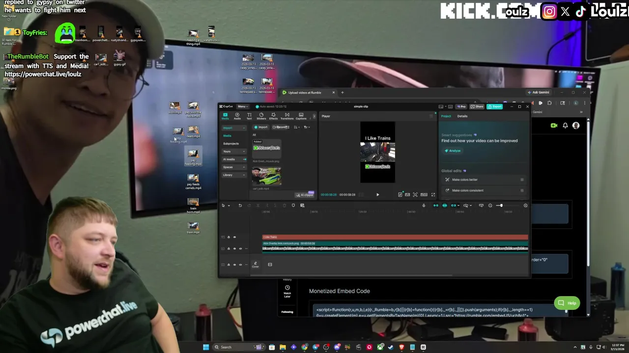Toggle visibility of the Kick Overlay track

coord(234,249)
